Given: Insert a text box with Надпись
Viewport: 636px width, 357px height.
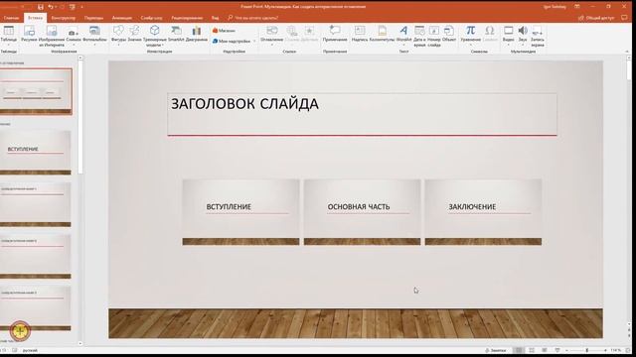Looking at the screenshot, I should [360, 34].
